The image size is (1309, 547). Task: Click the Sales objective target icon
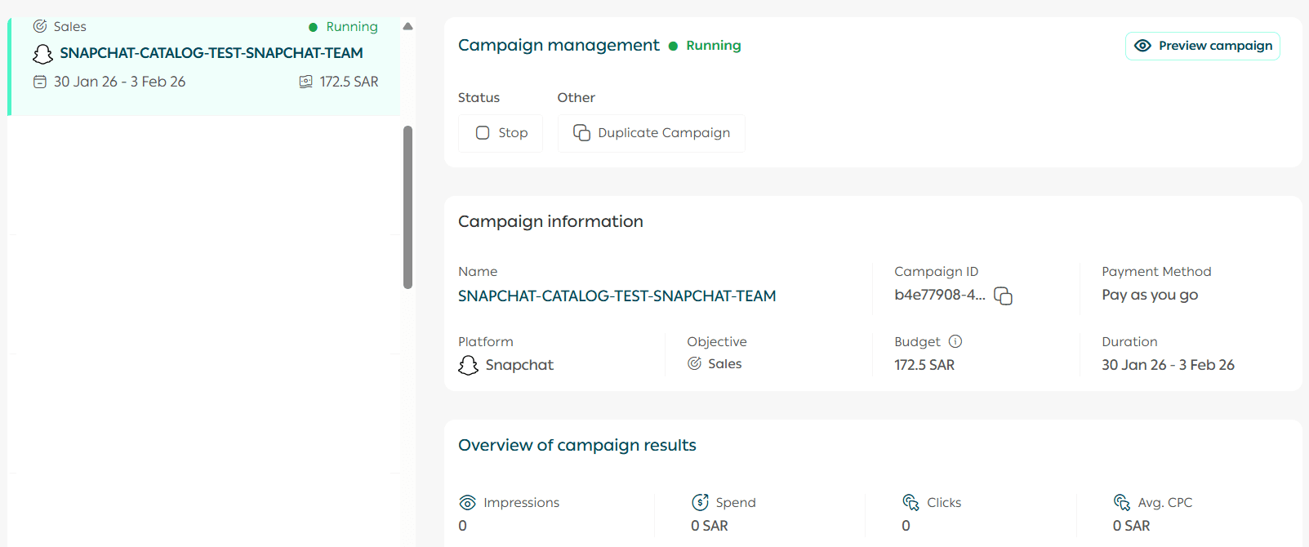coord(694,363)
